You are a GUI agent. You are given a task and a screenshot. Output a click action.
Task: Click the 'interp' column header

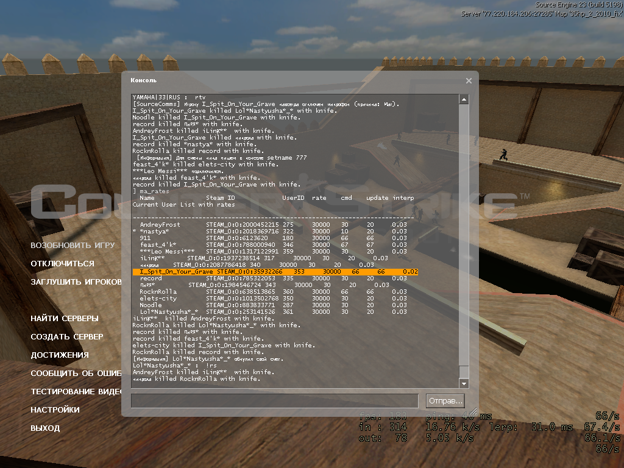(403, 198)
